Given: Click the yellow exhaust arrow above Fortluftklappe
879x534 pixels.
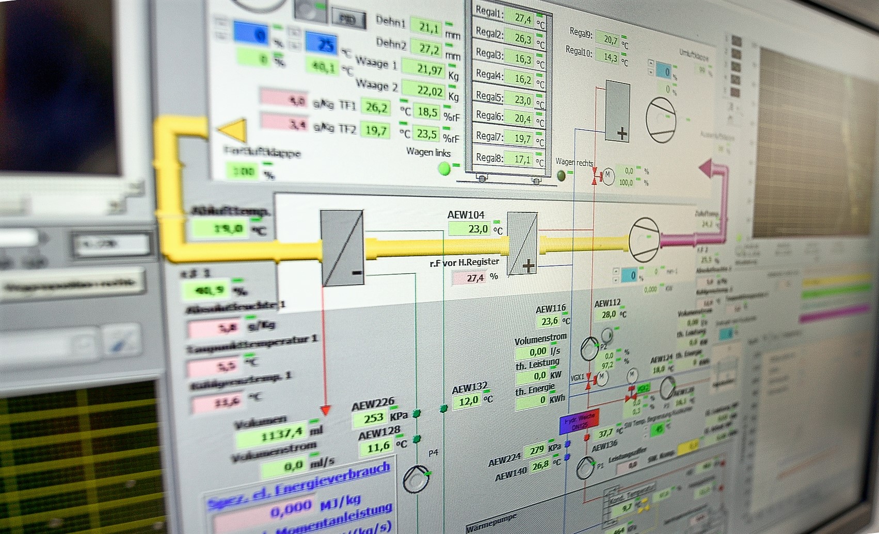Looking at the screenshot, I should point(232,131).
